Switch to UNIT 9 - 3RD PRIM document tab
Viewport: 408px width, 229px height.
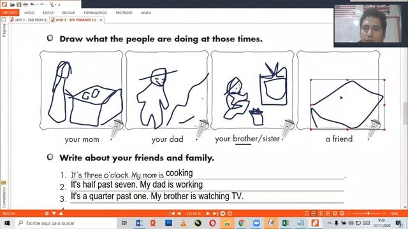[x=29, y=20]
